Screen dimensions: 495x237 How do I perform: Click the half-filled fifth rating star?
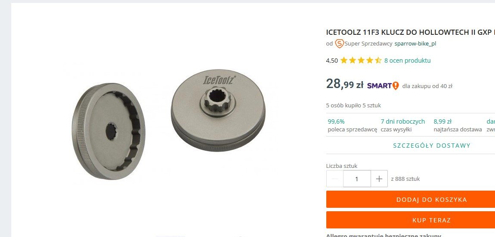[x=378, y=61]
